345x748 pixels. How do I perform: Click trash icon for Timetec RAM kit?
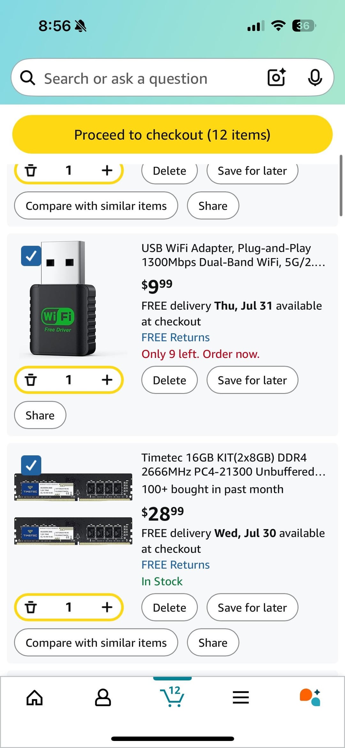(x=31, y=607)
